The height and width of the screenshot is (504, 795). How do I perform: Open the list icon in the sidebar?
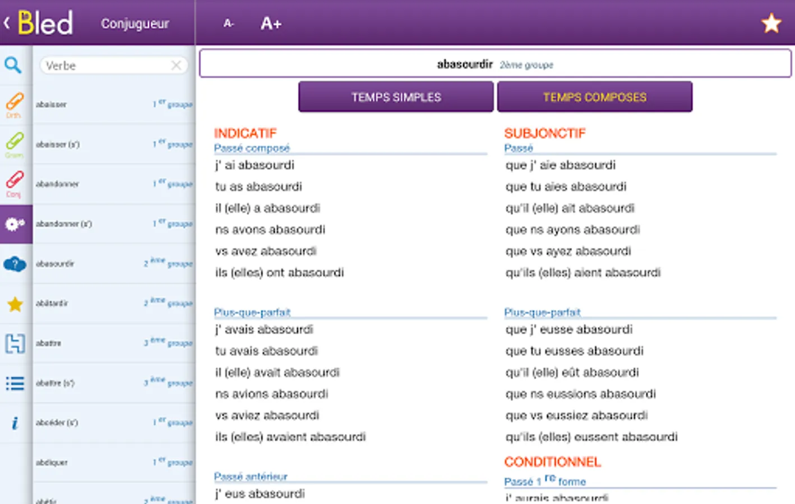(15, 384)
